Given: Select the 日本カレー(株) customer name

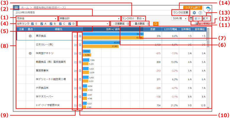Looking at the screenshot, I should tap(45, 44).
